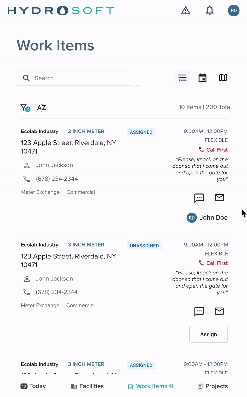The image size is (247, 397).
Task: Open the RD user profile avatar
Action: click(234, 11)
